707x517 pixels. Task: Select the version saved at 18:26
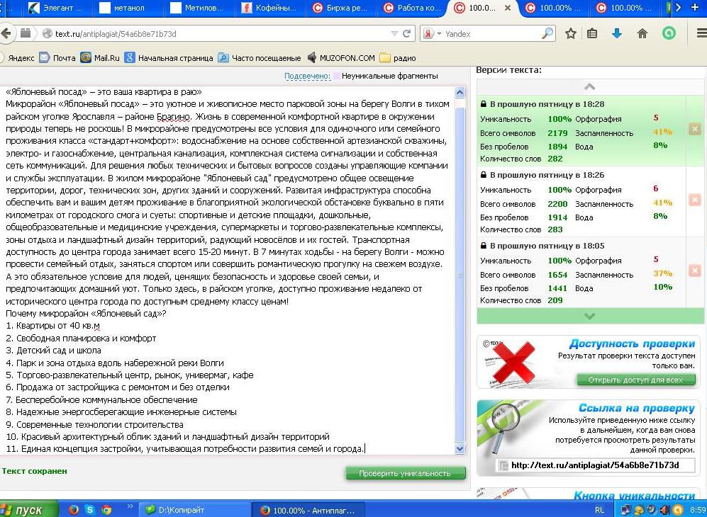pos(581,202)
